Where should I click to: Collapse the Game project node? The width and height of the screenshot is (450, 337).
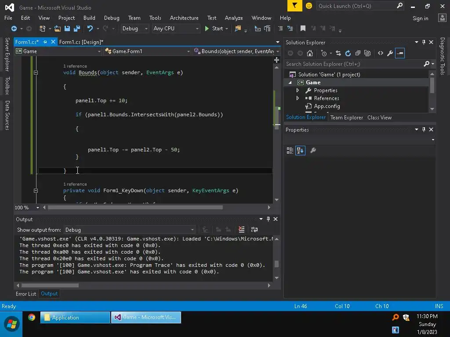coord(290,82)
